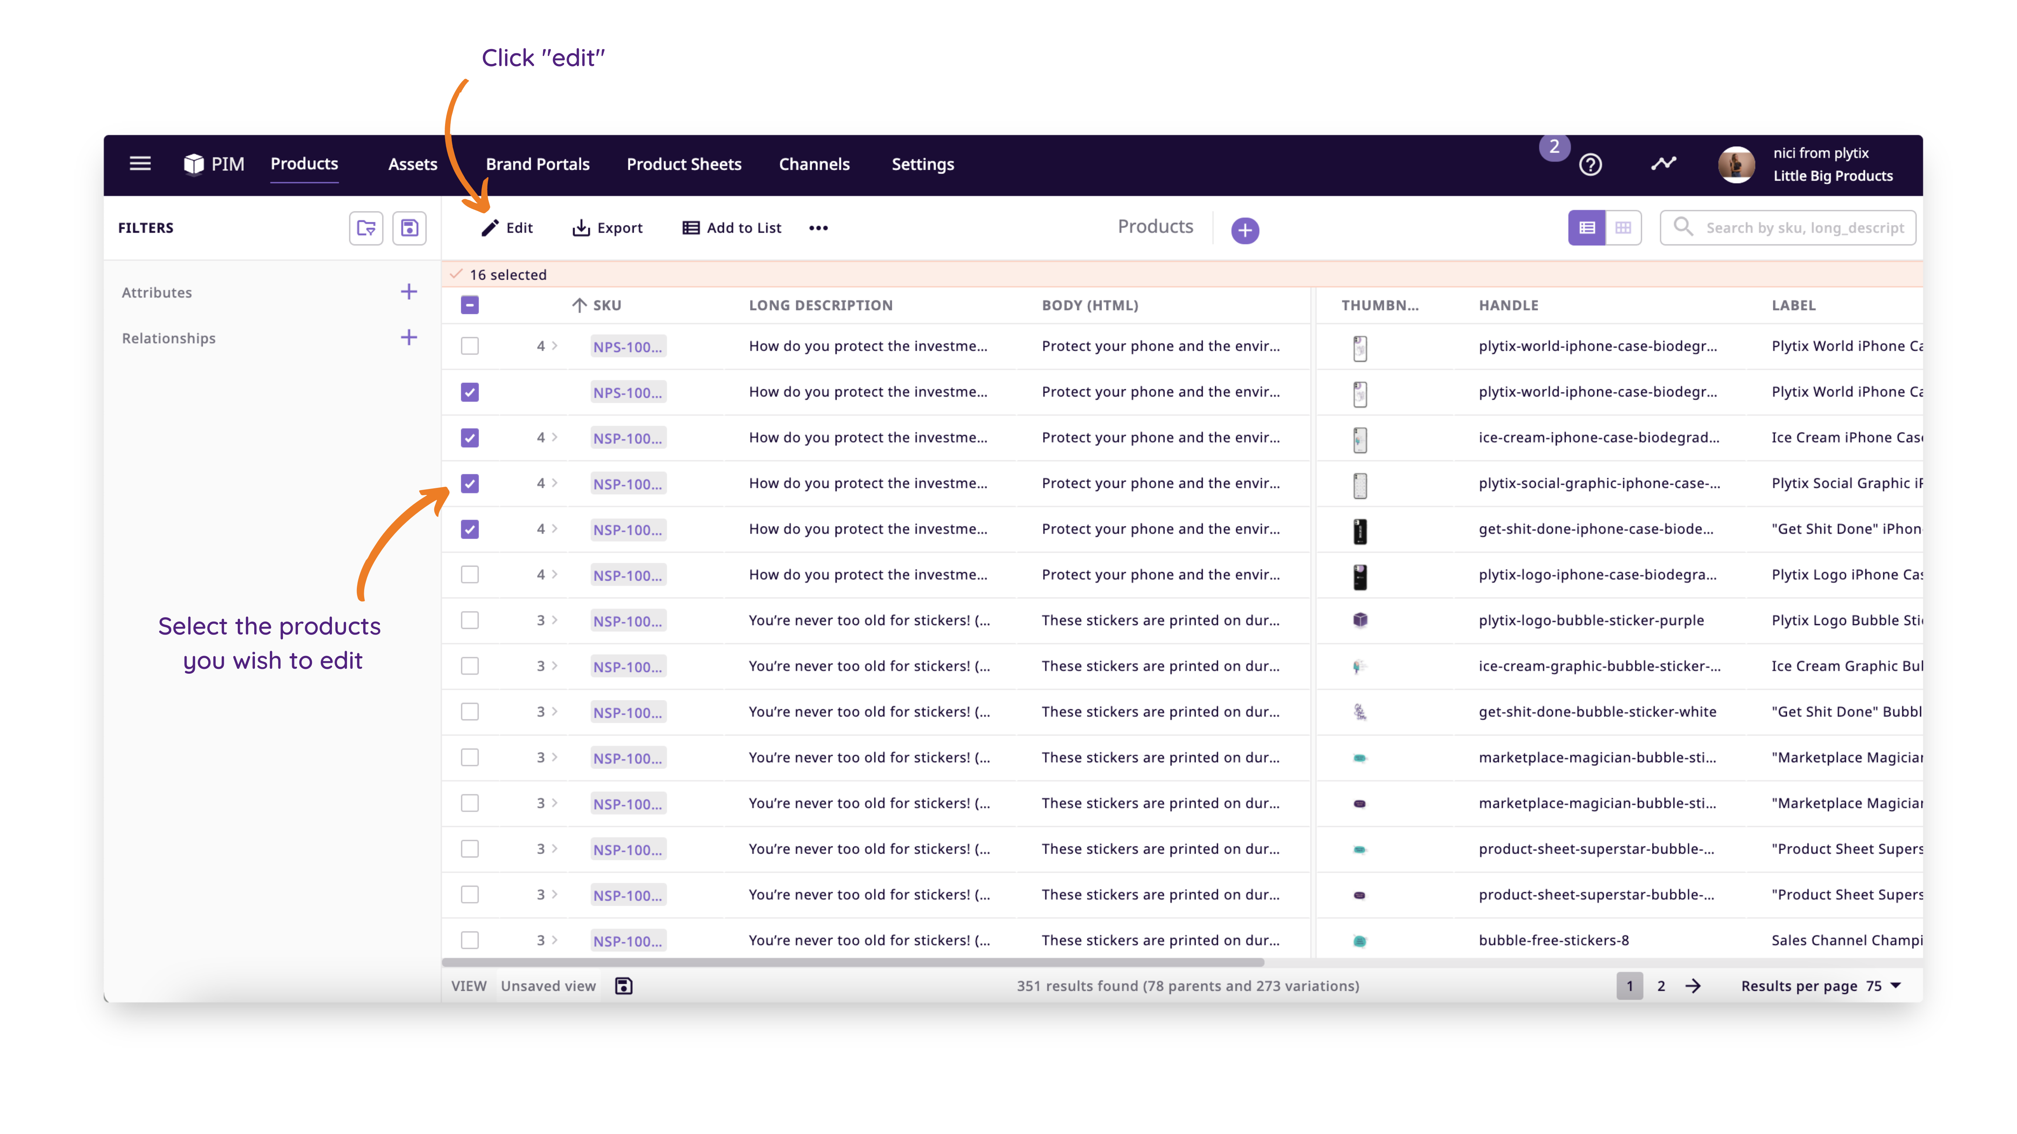Uncheck the plytix-social-graphic row checkbox
The image size is (2017, 1134).
point(470,484)
